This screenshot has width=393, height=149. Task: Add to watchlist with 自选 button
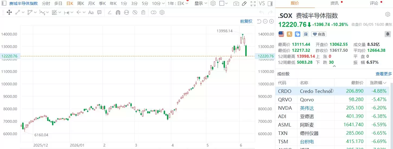(319, 34)
